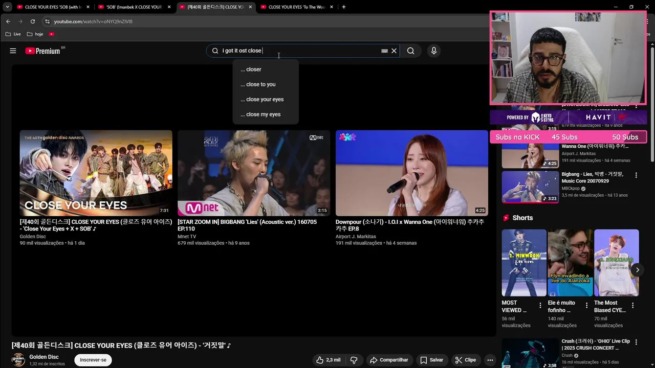Click the youtube.com address bar URL

[93, 21]
